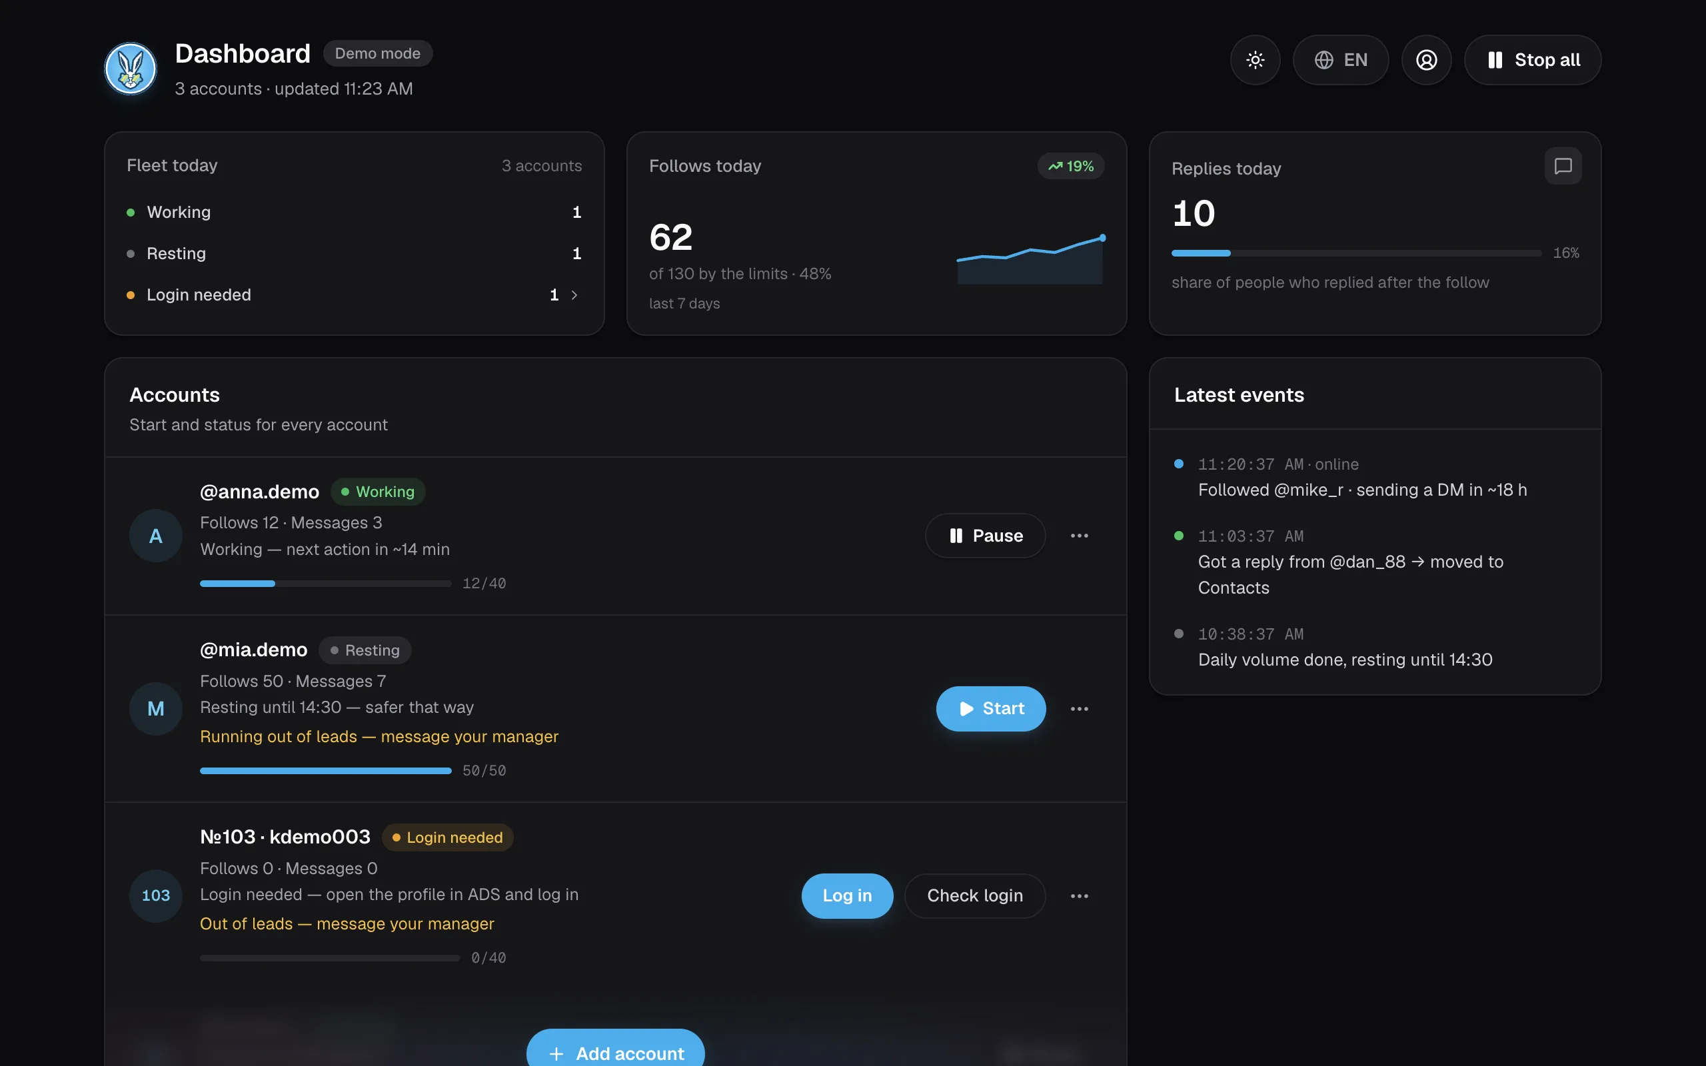
Task: Pause the @anna.demo account
Action: pos(985,536)
